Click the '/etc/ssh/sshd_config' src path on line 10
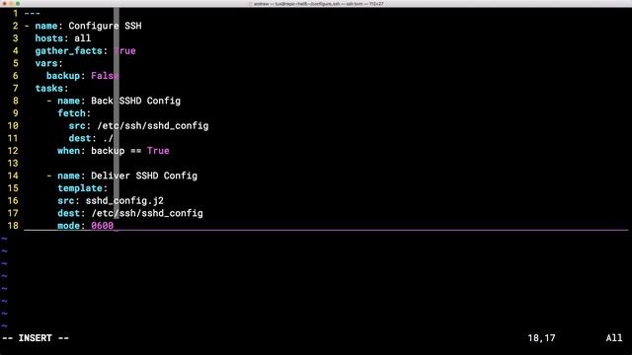This screenshot has width=632, height=355. tap(153, 125)
